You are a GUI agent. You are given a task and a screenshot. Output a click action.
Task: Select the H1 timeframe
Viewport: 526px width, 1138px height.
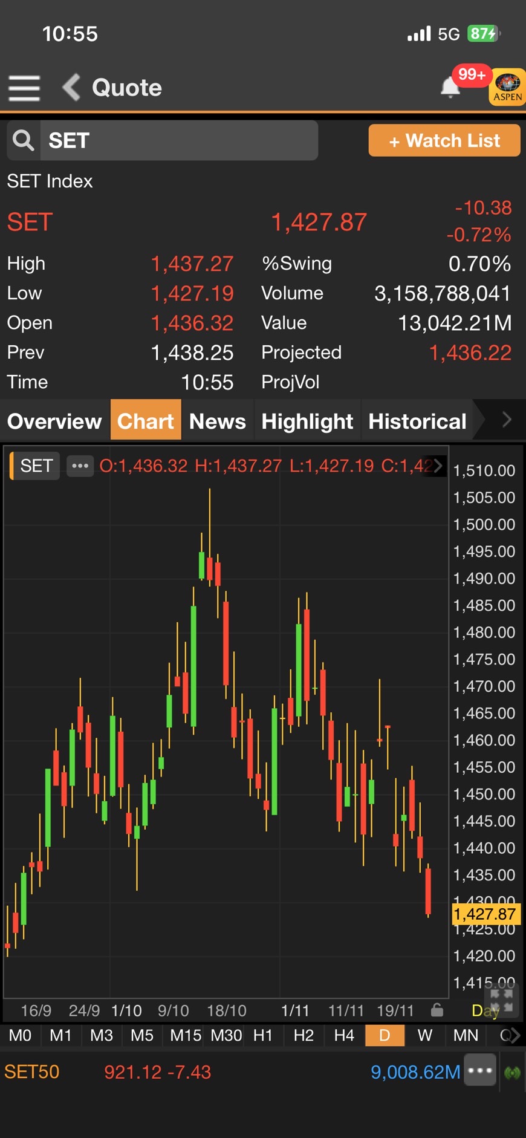pos(263,1035)
